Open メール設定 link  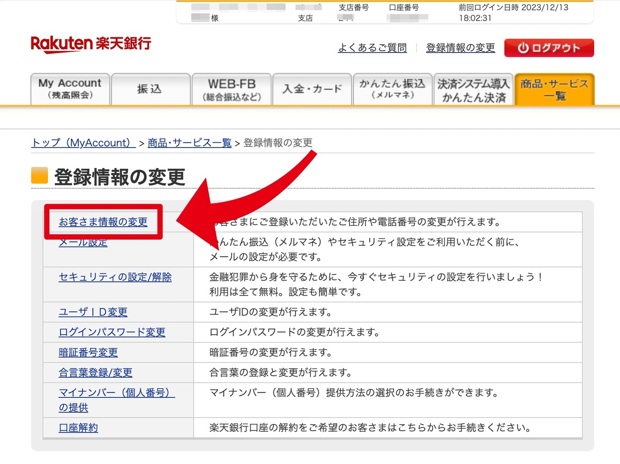click(x=83, y=242)
